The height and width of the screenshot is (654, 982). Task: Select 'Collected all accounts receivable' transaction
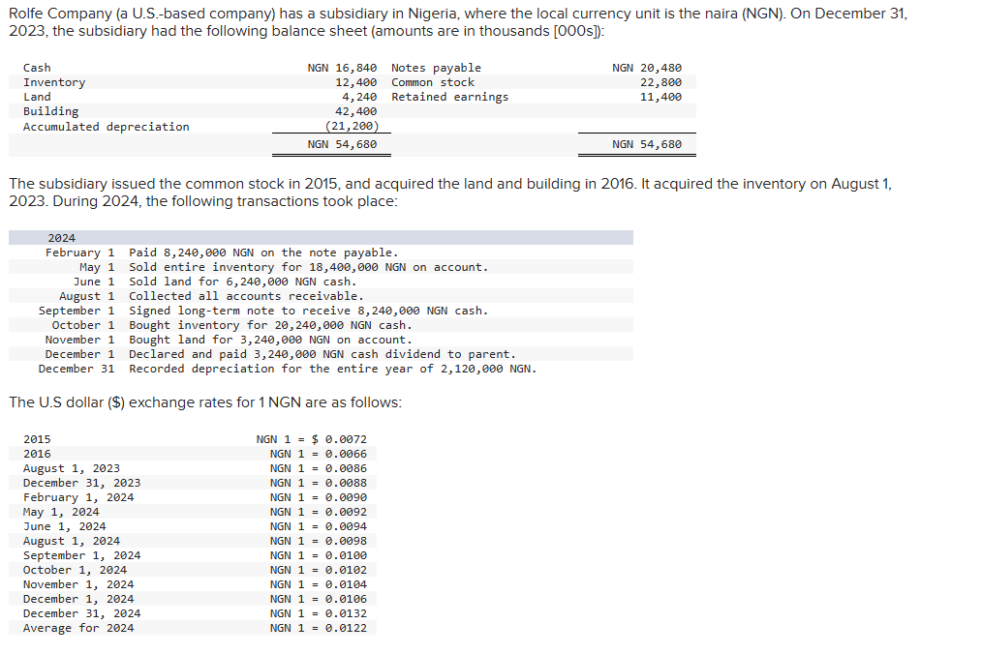(246, 295)
